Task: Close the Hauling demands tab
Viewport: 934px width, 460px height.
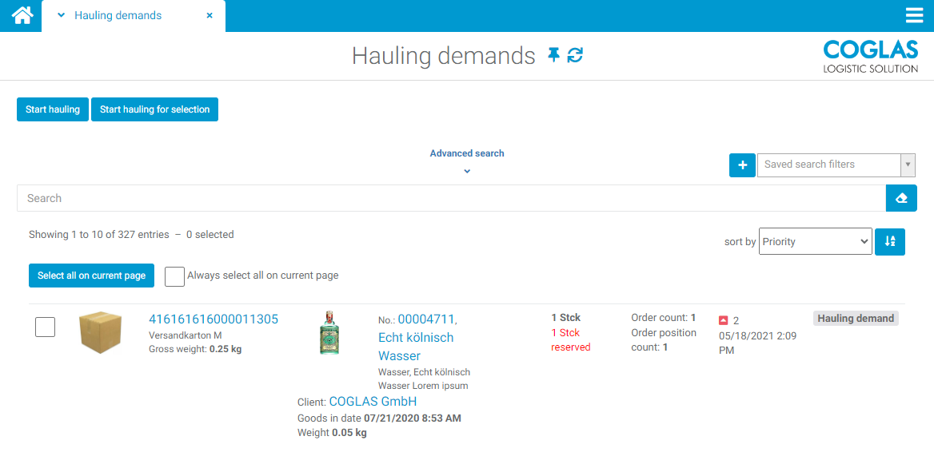Action: (x=210, y=15)
